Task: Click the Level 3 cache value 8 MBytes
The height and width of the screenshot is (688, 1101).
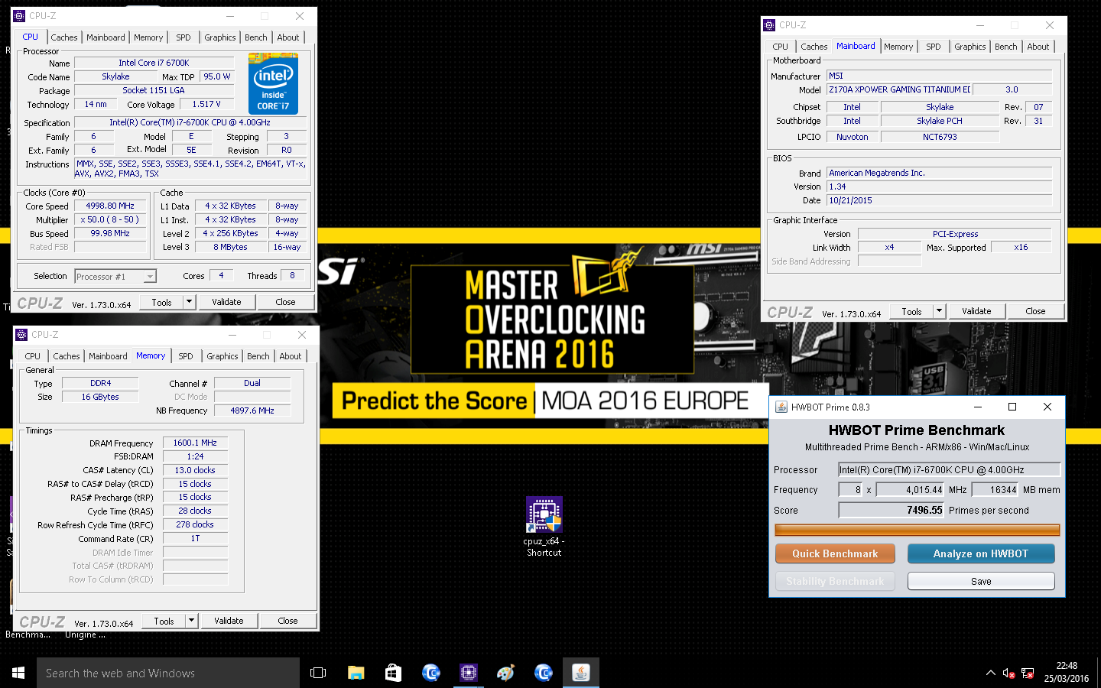Action: 230,247
